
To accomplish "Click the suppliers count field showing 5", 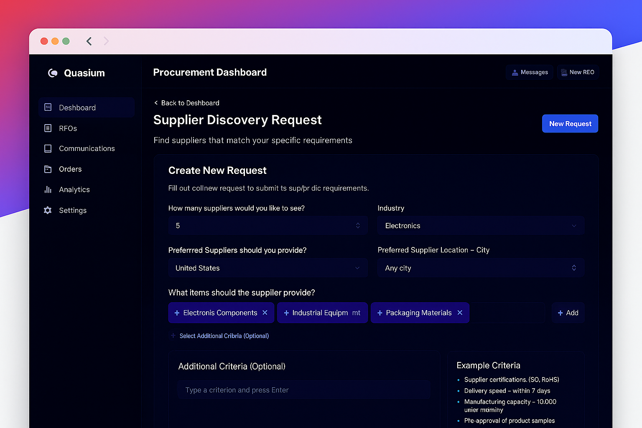I will [x=268, y=226].
